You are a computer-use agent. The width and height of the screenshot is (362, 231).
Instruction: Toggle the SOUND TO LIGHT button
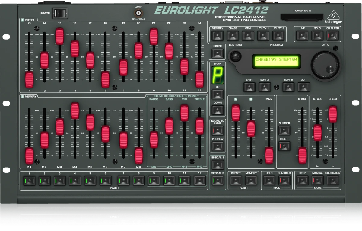[218, 130]
